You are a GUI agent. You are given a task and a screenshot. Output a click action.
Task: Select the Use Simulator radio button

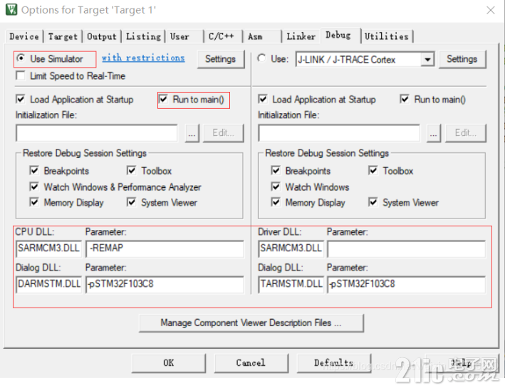click(21, 58)
